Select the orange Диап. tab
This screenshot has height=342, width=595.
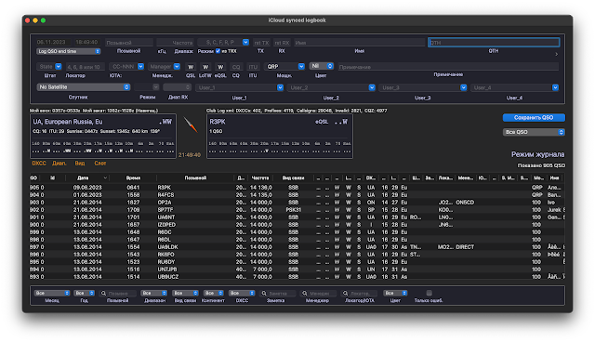[x=59, y=163]
